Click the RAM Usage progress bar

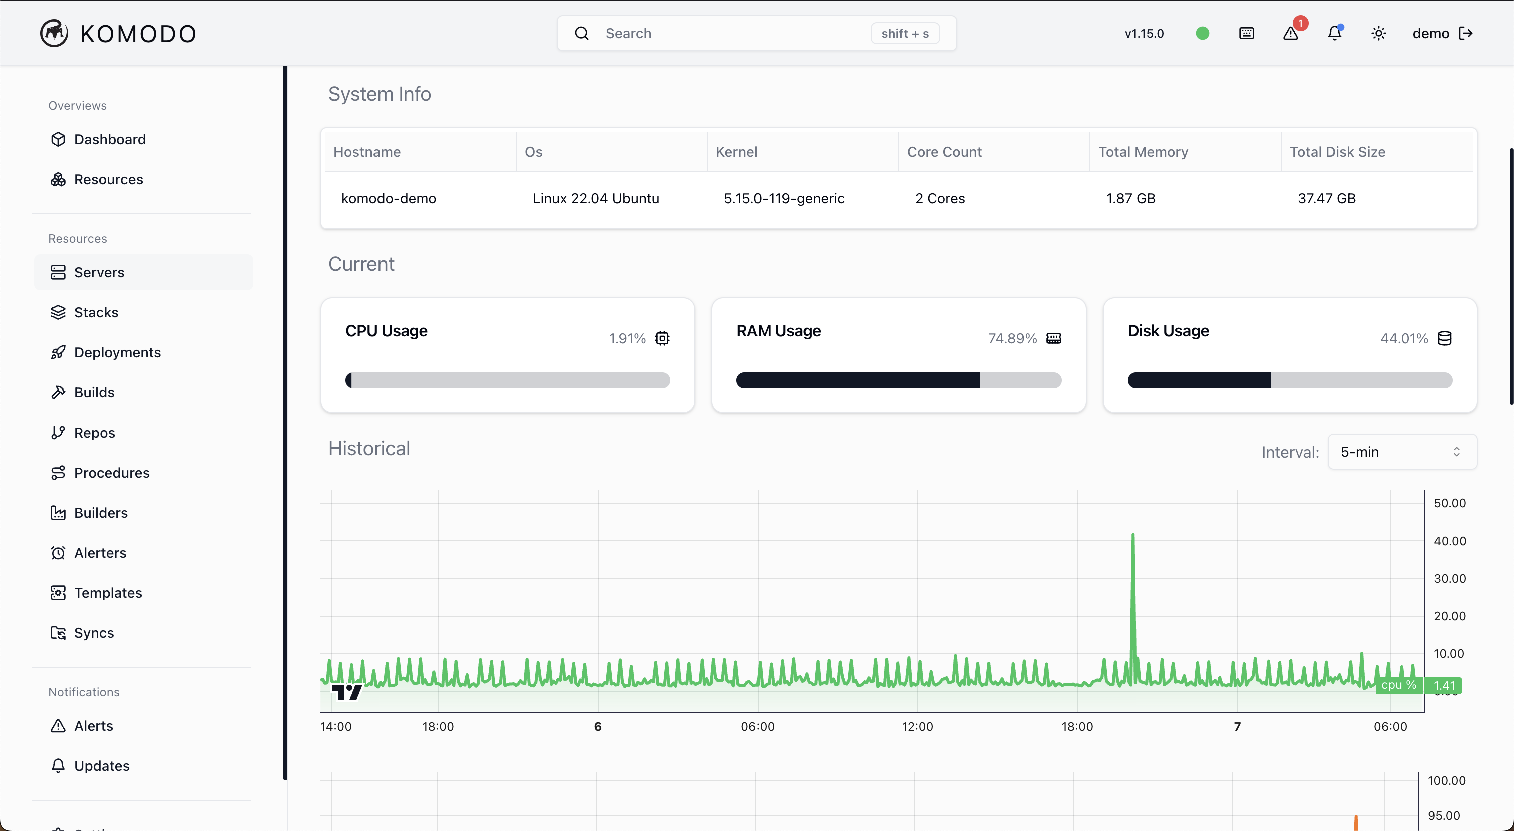(x=899, y=380)
